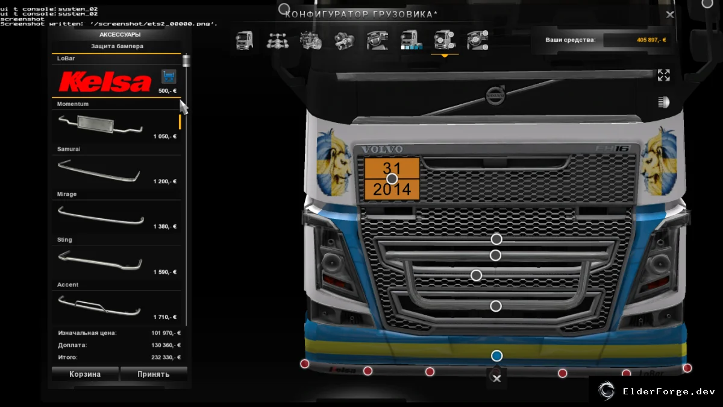This screenshot has width=723, height=407.
Task: Click the 405 897,- € funds value
Action: (x=651, y=40)
